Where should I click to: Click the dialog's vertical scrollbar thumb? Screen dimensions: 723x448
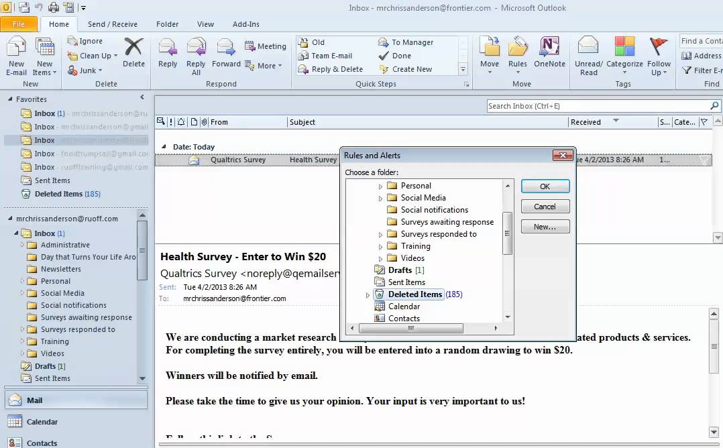click(x=507, y=233)
